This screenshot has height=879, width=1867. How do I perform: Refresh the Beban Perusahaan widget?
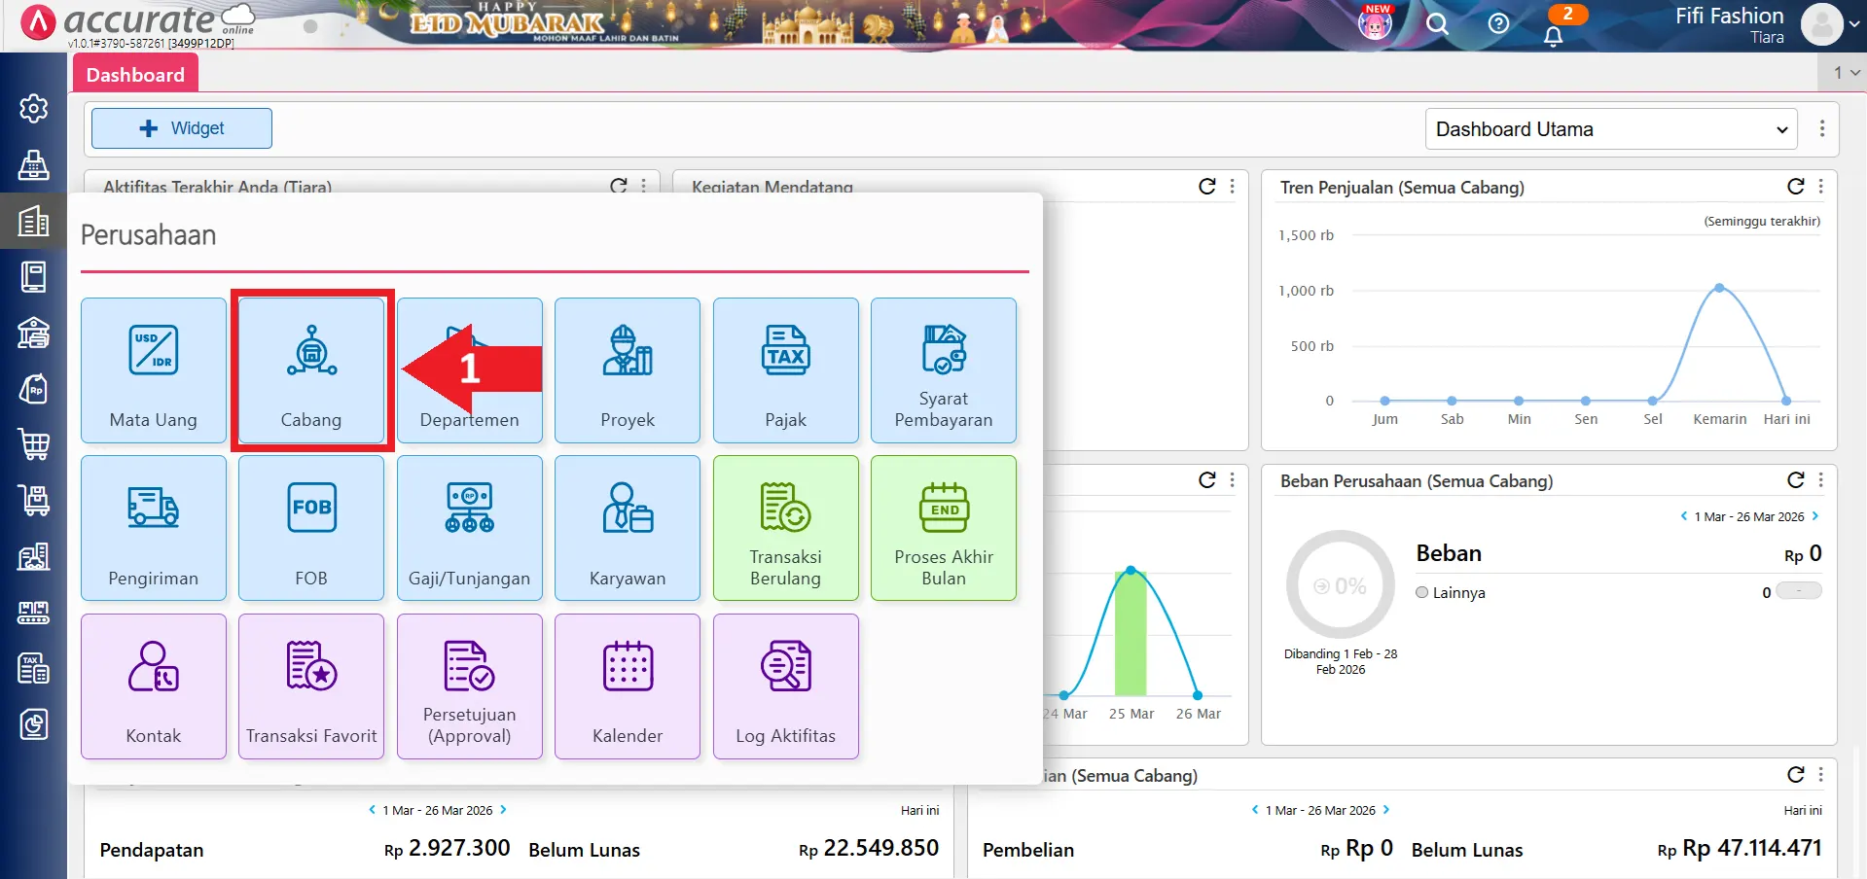1795,480
